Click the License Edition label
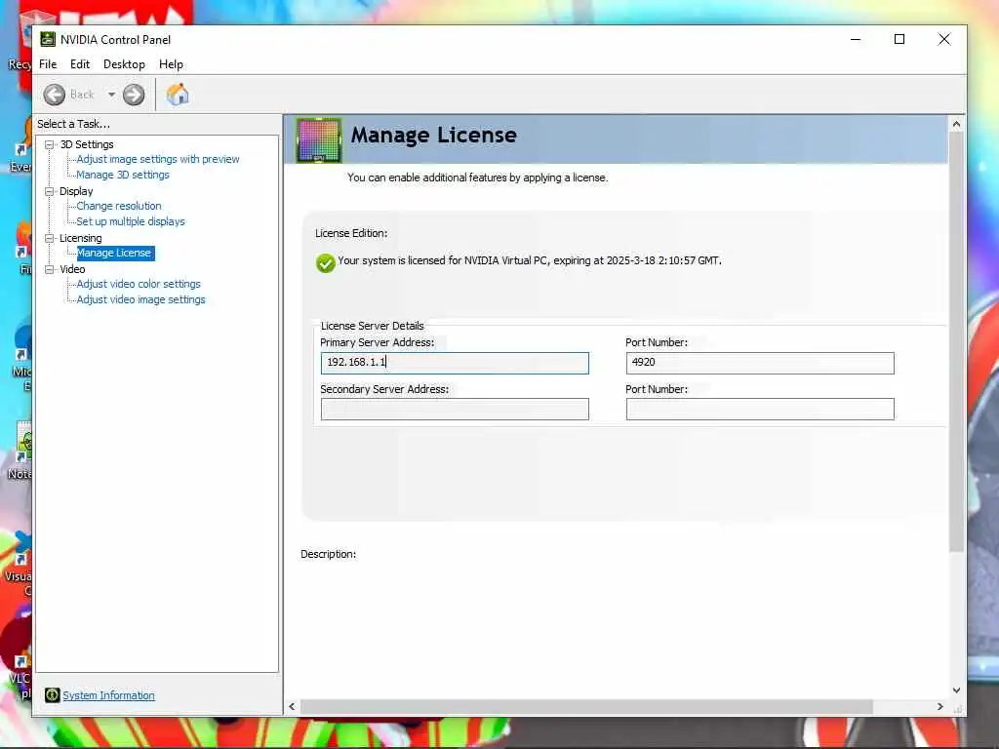This screenshot has width=999, height=749. [351, 233]
